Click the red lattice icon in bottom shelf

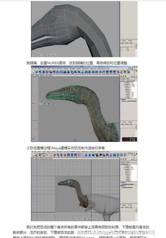(x=79, y=155)
